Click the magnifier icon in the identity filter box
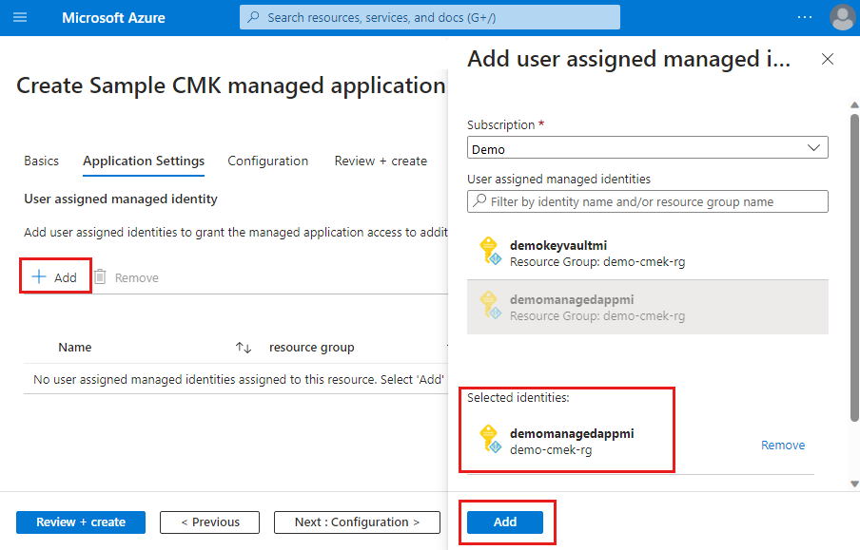The image size is (860, 550). point(477,200)
